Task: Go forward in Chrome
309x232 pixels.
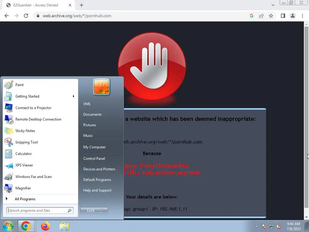Action: 16,16
